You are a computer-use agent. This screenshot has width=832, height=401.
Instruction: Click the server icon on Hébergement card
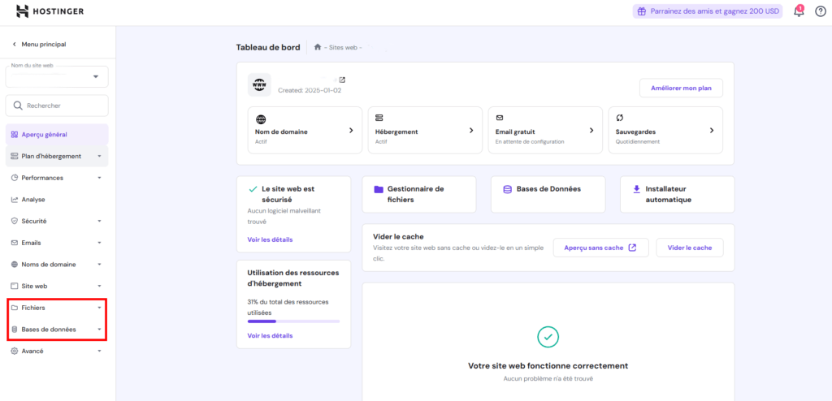pos(379,118)
